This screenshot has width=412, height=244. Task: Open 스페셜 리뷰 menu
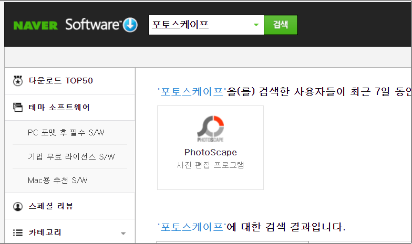pos(51,206)
